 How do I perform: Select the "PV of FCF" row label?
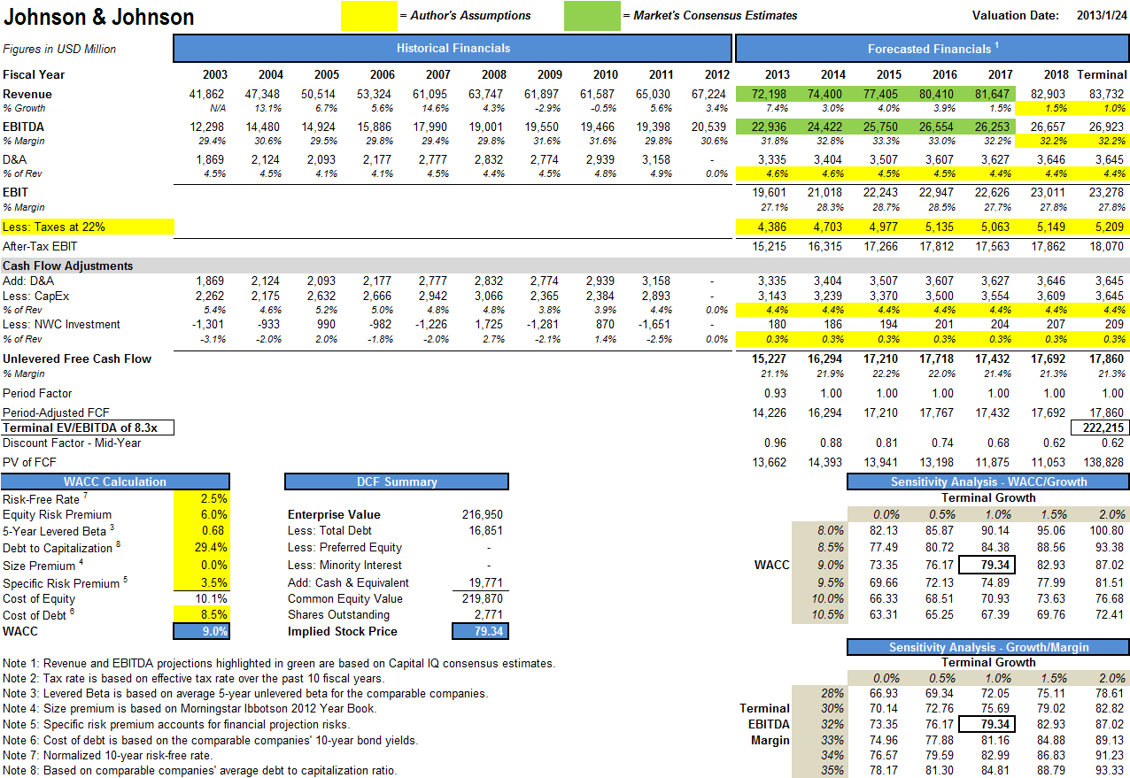tap(29, 462)
